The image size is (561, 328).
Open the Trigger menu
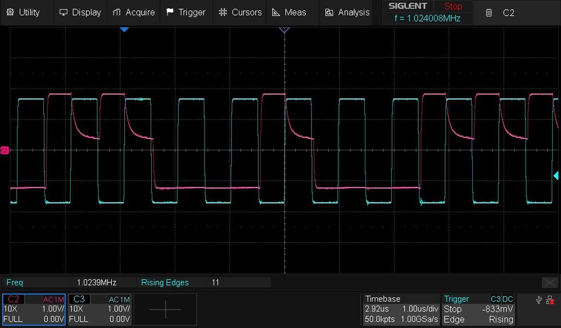click(x=186, y=12)
